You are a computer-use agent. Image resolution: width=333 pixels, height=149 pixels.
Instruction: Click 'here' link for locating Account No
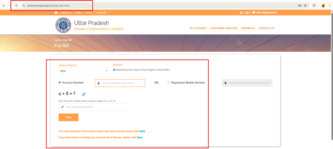coord(140,137)
